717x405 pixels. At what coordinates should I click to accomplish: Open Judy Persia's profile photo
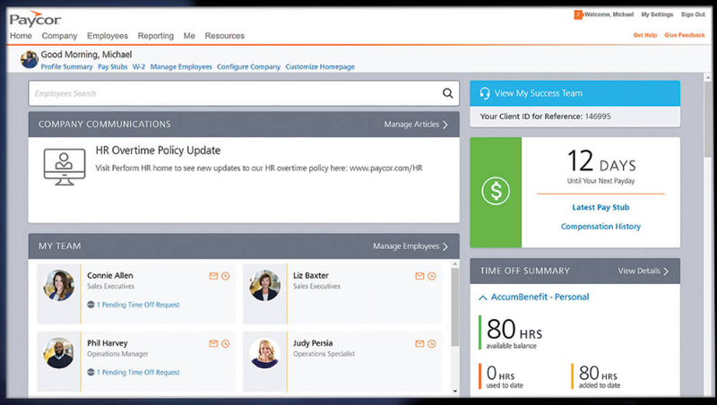pyautogui.click(x=264, y=353)
